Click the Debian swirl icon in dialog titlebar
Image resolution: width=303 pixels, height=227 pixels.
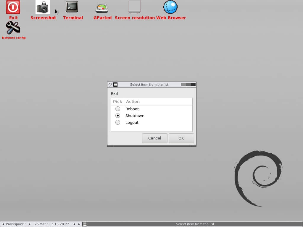pos(110,85)
